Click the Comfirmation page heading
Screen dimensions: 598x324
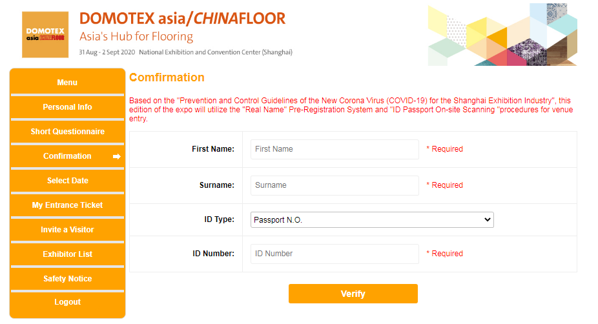[x=167, y=77]
